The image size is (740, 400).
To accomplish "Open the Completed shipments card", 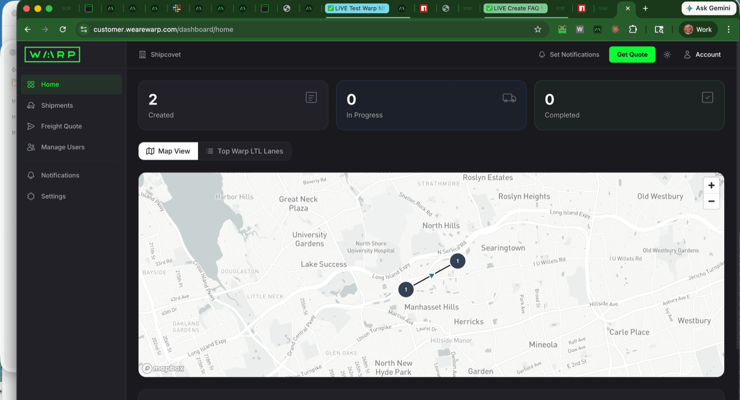I will [x=629, y=105].
